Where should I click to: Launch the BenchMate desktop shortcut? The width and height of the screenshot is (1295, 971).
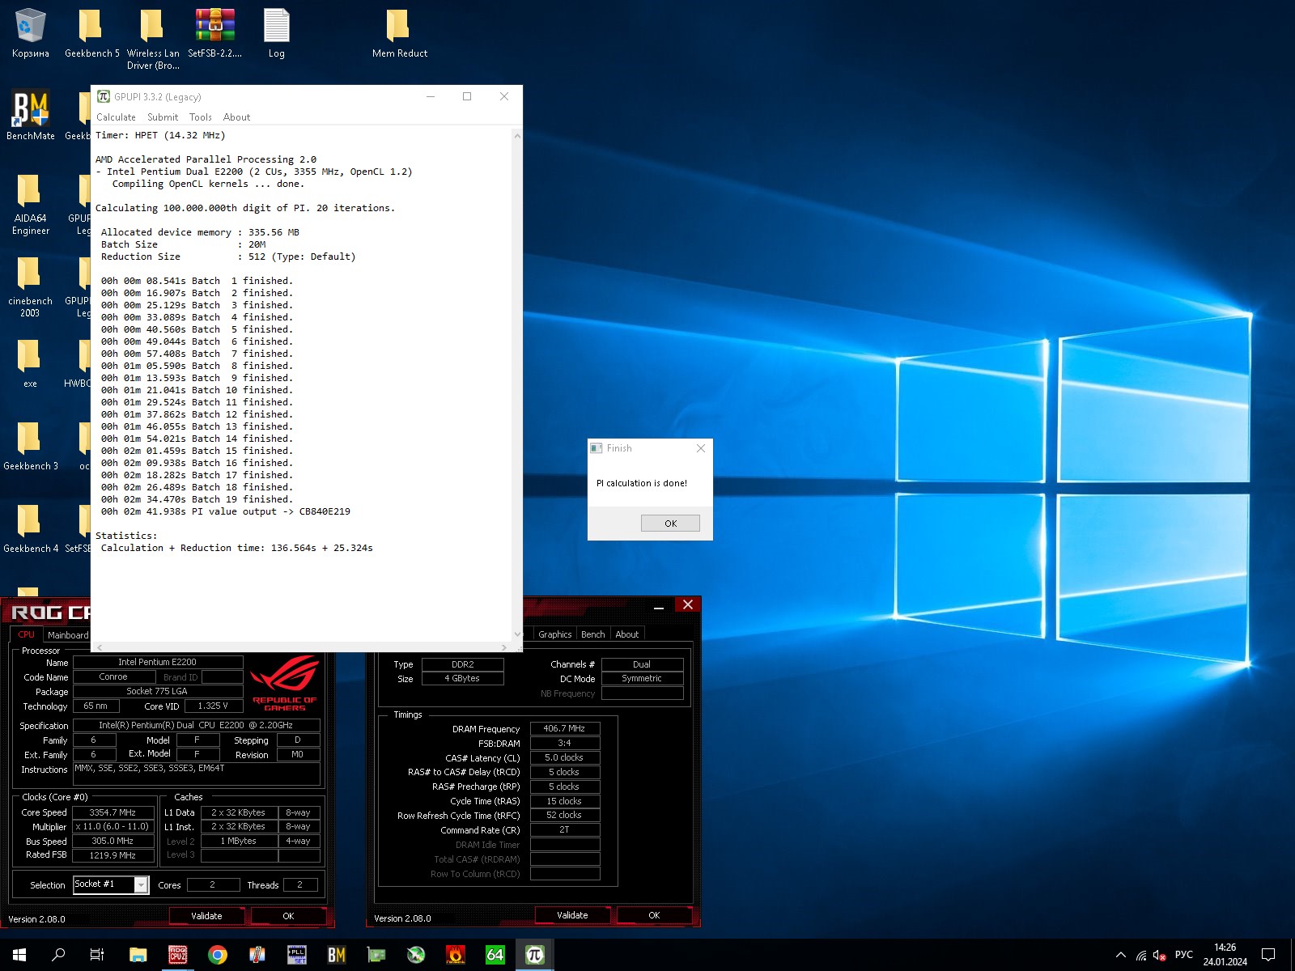pos(30,115)
